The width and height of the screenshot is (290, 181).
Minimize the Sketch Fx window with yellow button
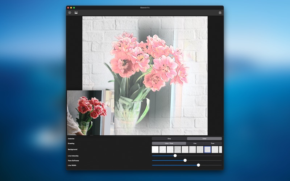[x=71, y=8]
